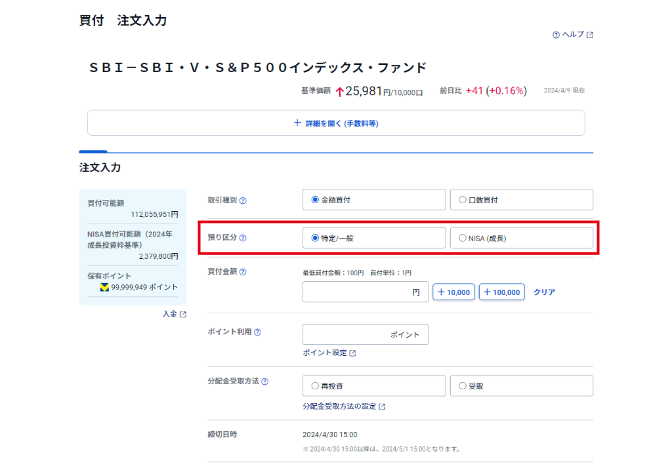Click the 買付可能額 value 112,055,951円
The width and height of the screenshot is (672, 468).
coord(155,214)
